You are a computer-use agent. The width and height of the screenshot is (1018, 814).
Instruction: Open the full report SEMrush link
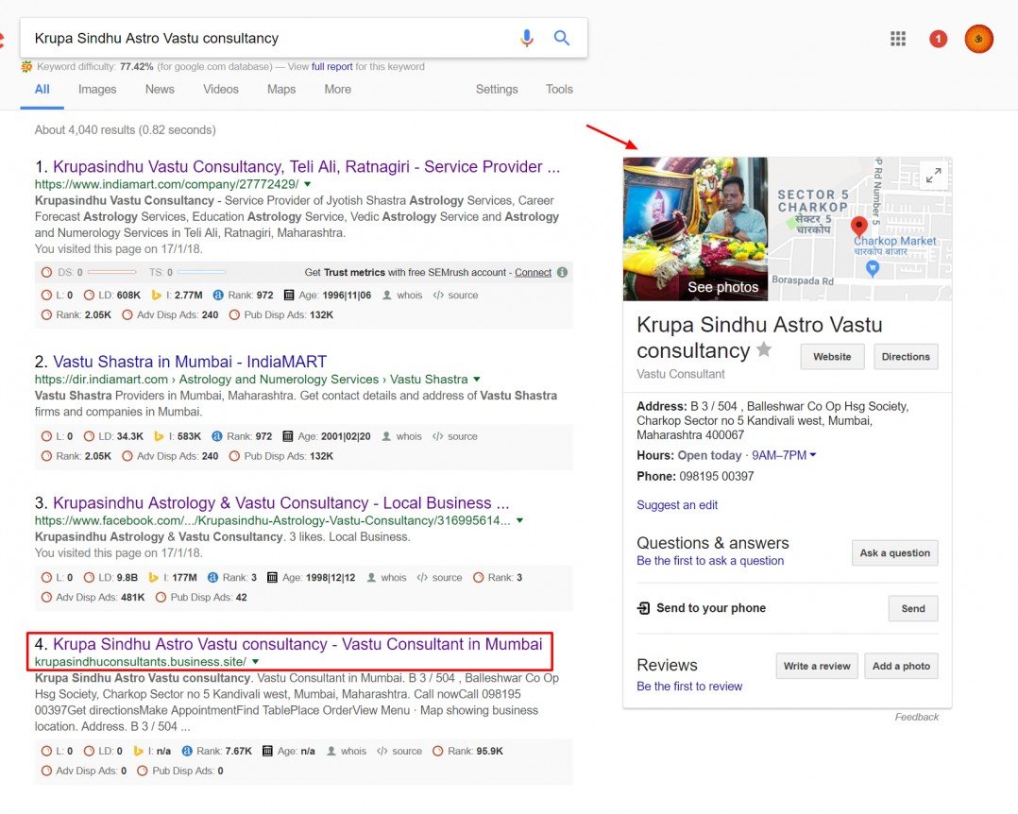click(x=331, y=66)
